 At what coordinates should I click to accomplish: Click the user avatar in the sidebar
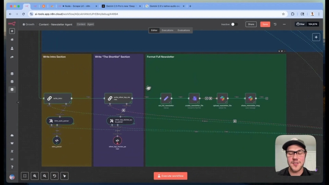12,177
